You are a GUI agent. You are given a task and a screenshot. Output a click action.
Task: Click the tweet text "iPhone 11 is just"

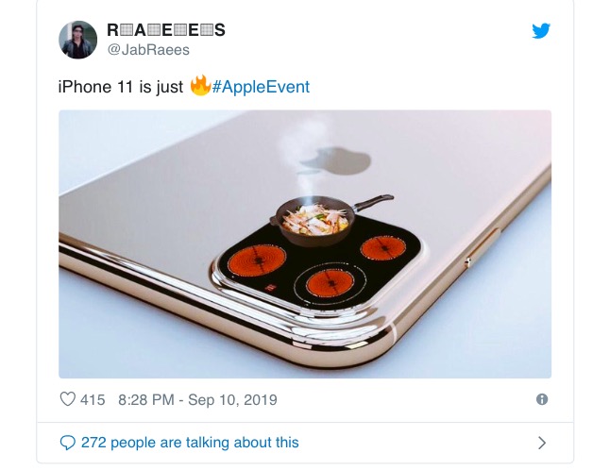pyautogui.click(x=121, y=87)
